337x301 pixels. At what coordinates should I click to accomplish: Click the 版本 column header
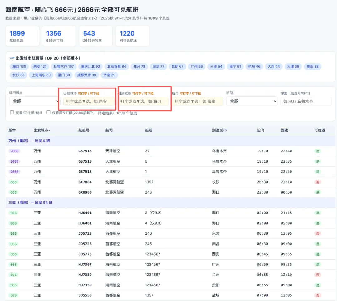point(12,130)
